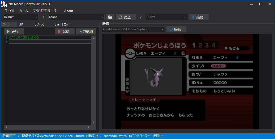Click the Nintendo Switch Proコントローラー status text

133,136
